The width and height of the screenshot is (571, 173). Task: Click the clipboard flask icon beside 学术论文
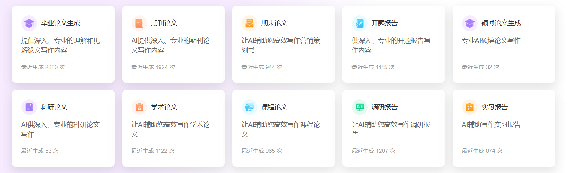click(139, 107)
